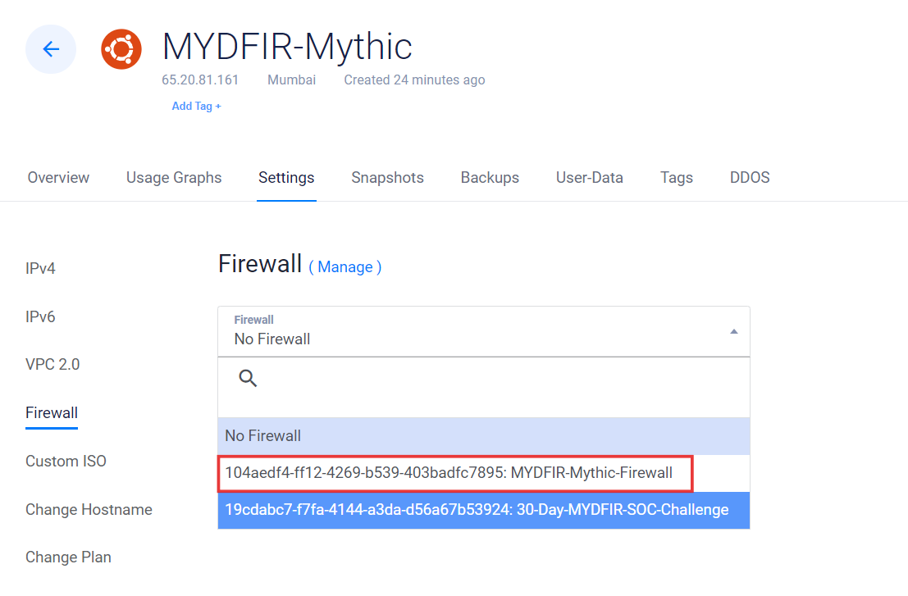Click the back arrow button
The width and height of the screenshot is (908, 596).
pyautogui.click(x=51, y=49)
